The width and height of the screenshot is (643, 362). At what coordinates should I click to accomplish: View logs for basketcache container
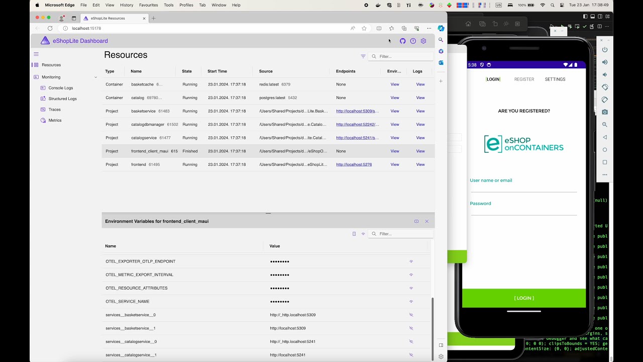[420, 84]
